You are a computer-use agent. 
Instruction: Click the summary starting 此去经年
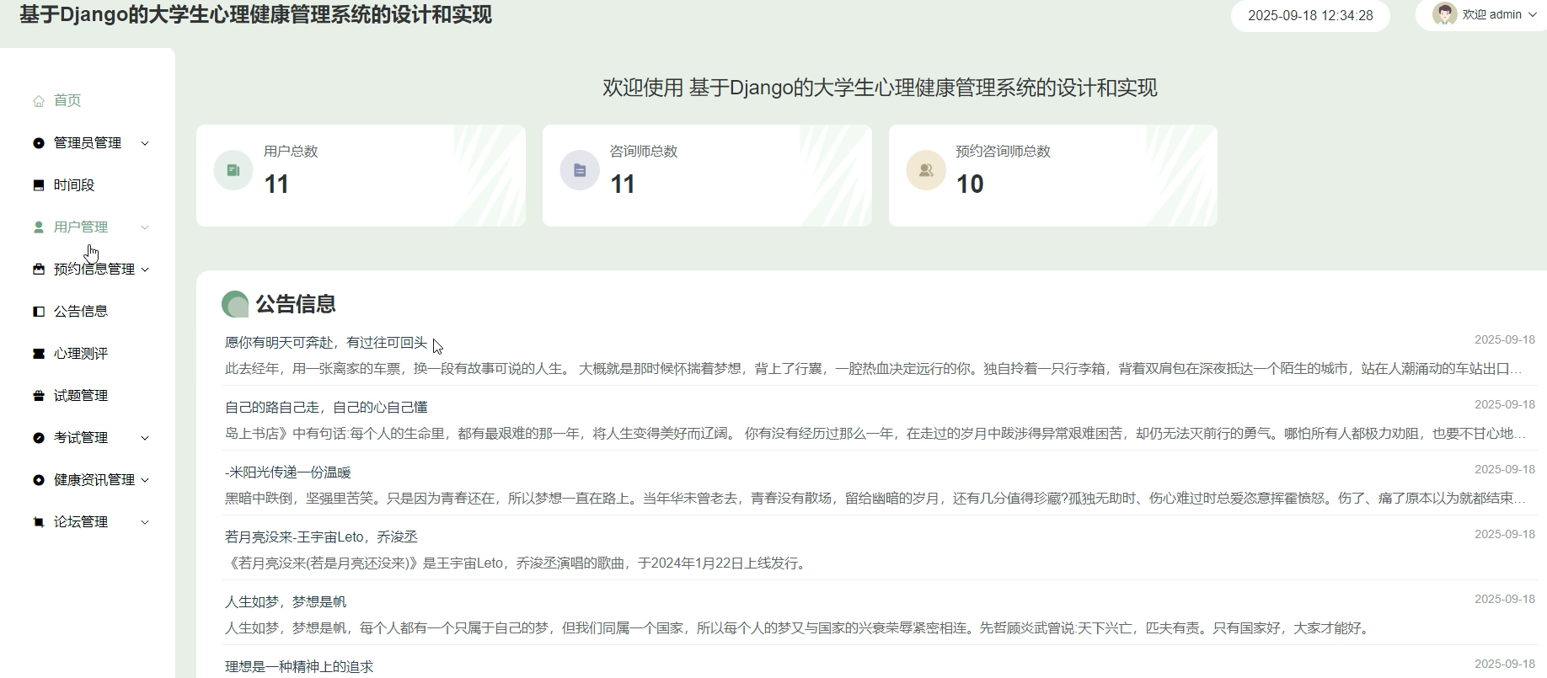coord(874,369)
